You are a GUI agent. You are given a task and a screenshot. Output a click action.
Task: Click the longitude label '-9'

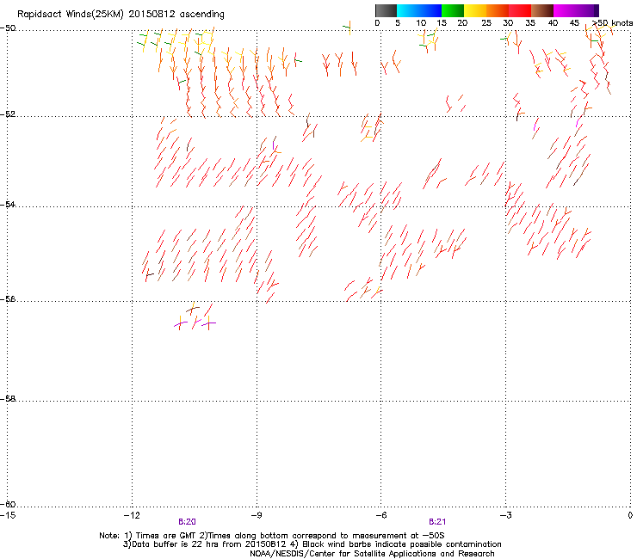(x=256, y=515)
